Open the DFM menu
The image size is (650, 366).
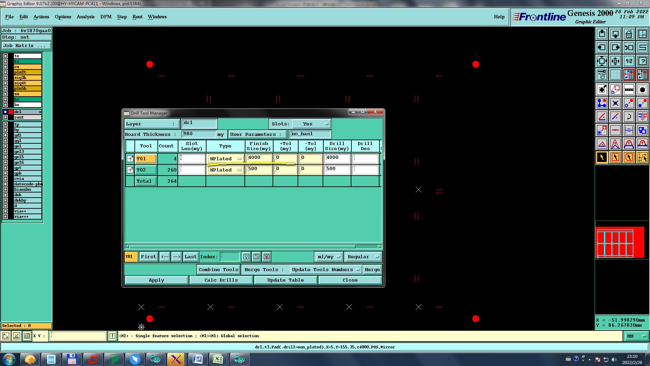tap(106, 17)
